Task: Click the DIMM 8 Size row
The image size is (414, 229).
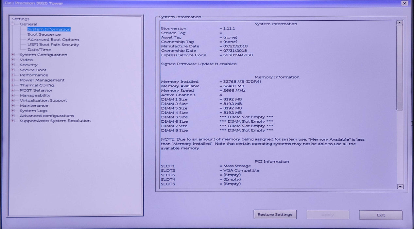Action: click(217, 130)
